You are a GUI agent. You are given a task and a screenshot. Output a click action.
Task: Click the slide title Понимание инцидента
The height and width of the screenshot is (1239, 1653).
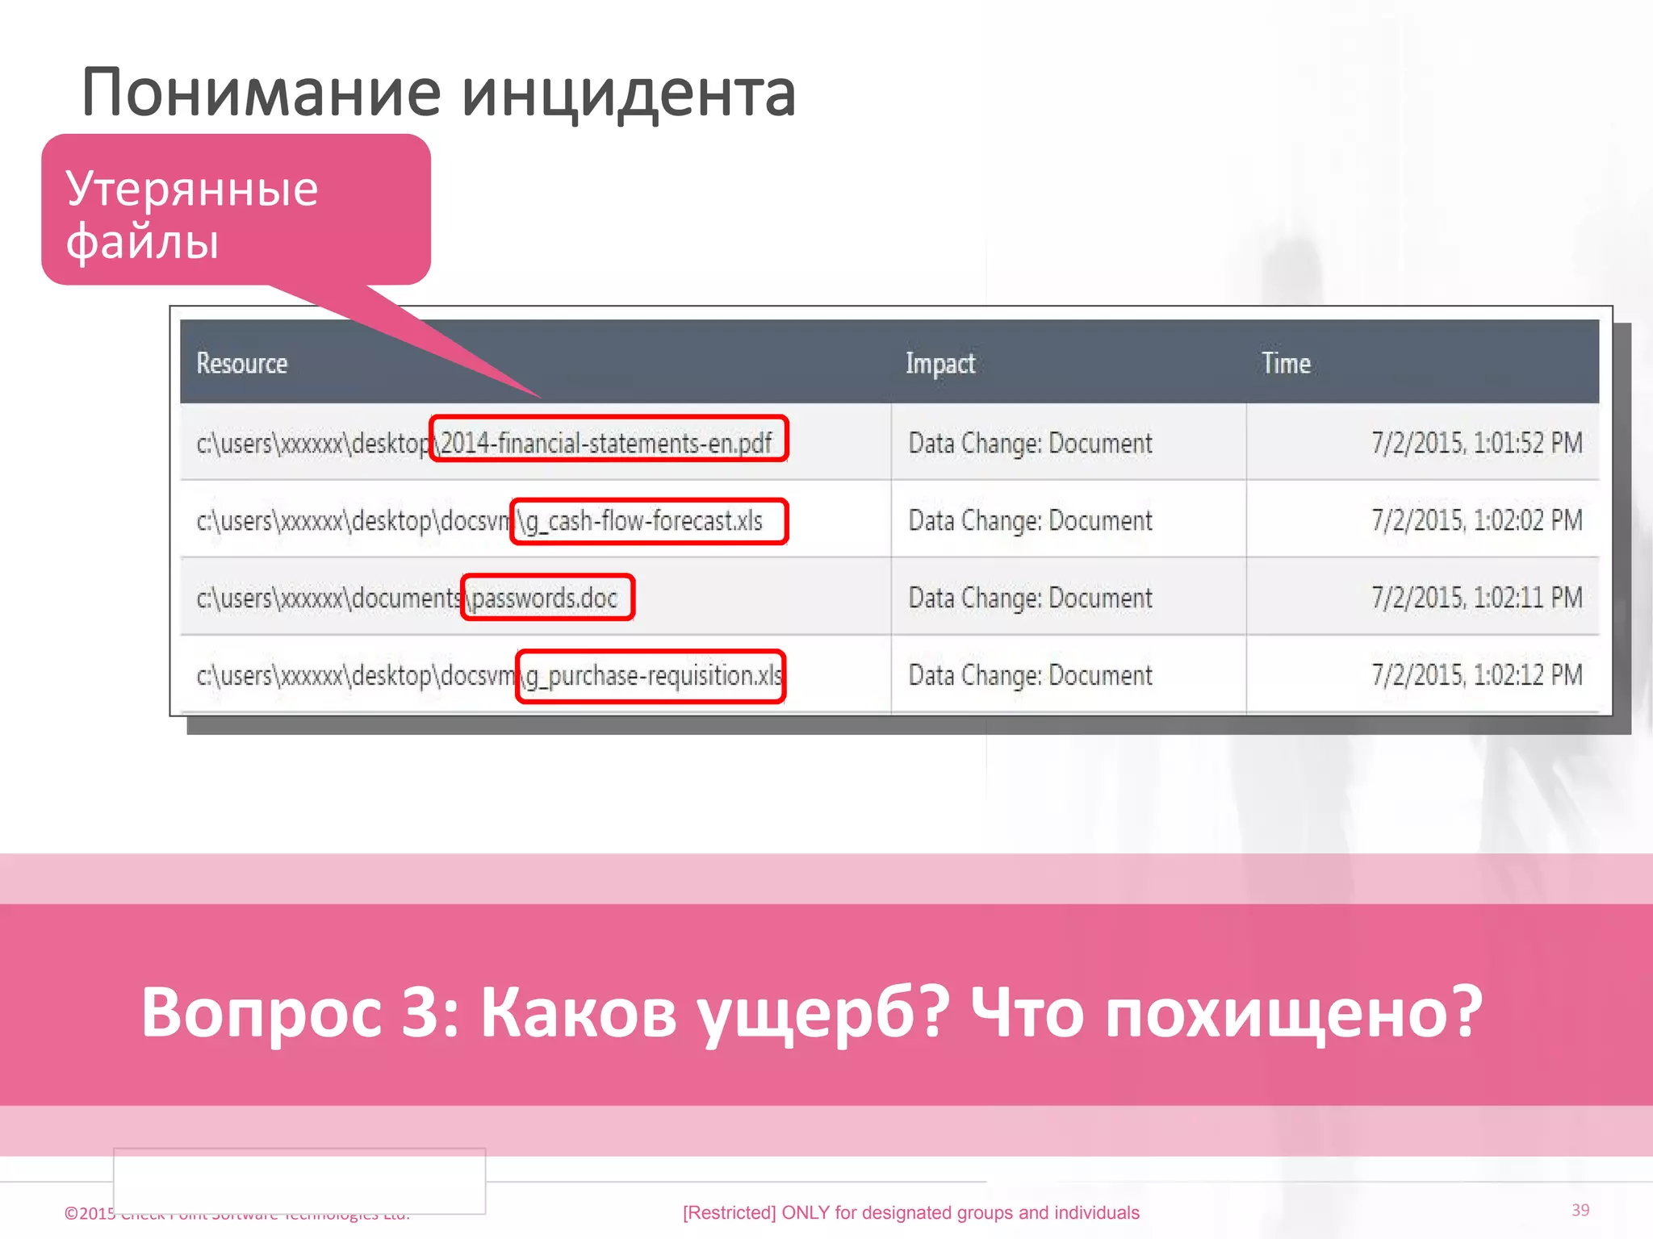[439, 94]
